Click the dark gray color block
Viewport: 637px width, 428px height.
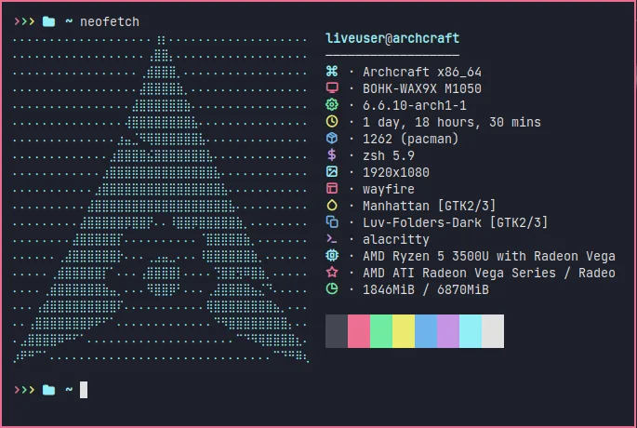[x=337, y=331]
